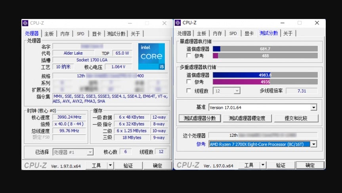Click the Intel Core i5 logo badge

[151, 56]
